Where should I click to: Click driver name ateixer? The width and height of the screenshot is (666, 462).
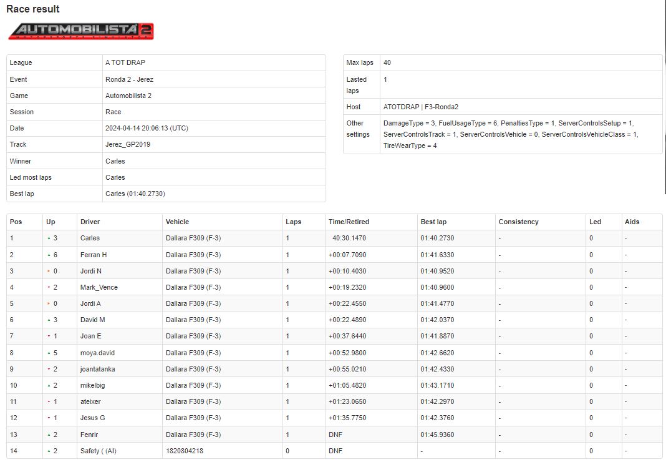pyautogui.click(x=90, y=401)
